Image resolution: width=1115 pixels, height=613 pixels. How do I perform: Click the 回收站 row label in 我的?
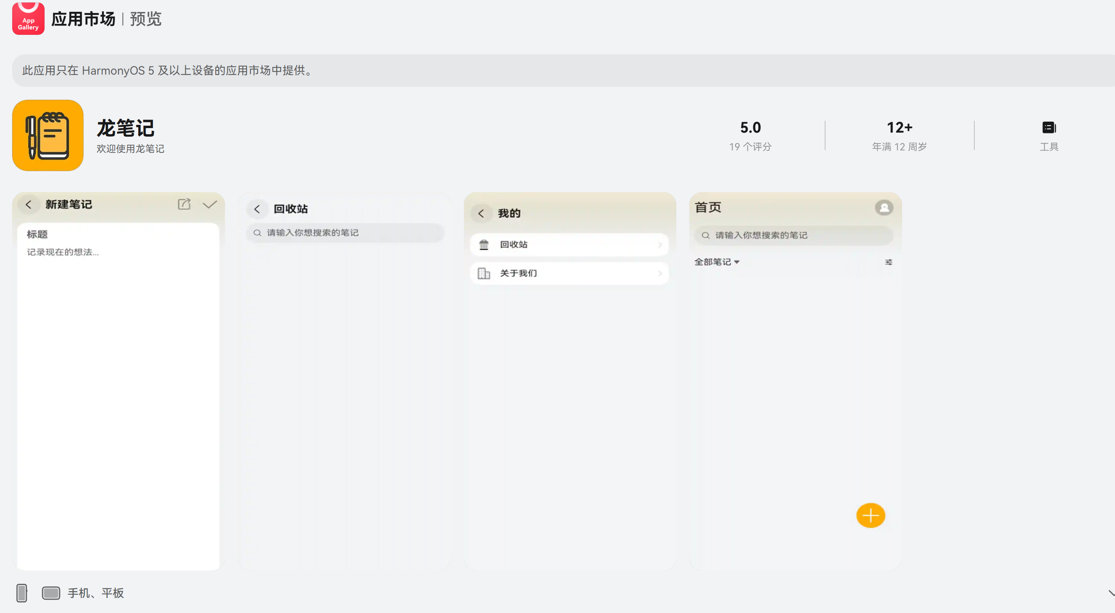tap(514, 244)
